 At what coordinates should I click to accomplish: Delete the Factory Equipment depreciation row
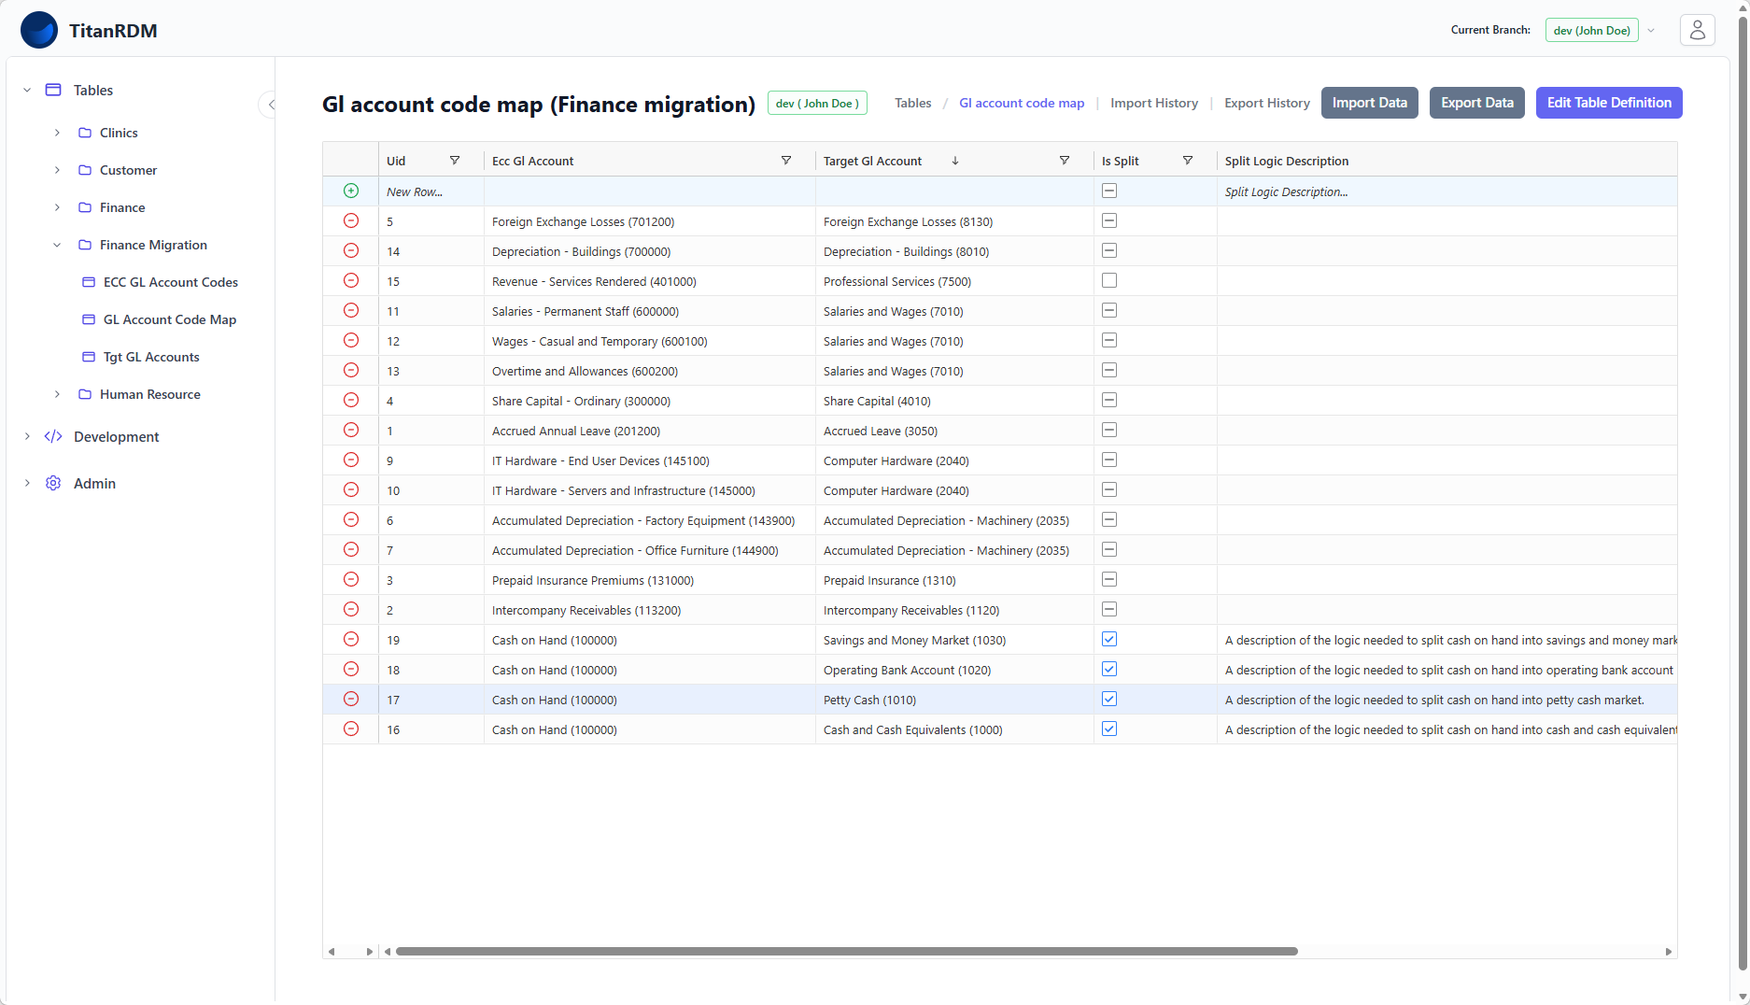(351, 519)
